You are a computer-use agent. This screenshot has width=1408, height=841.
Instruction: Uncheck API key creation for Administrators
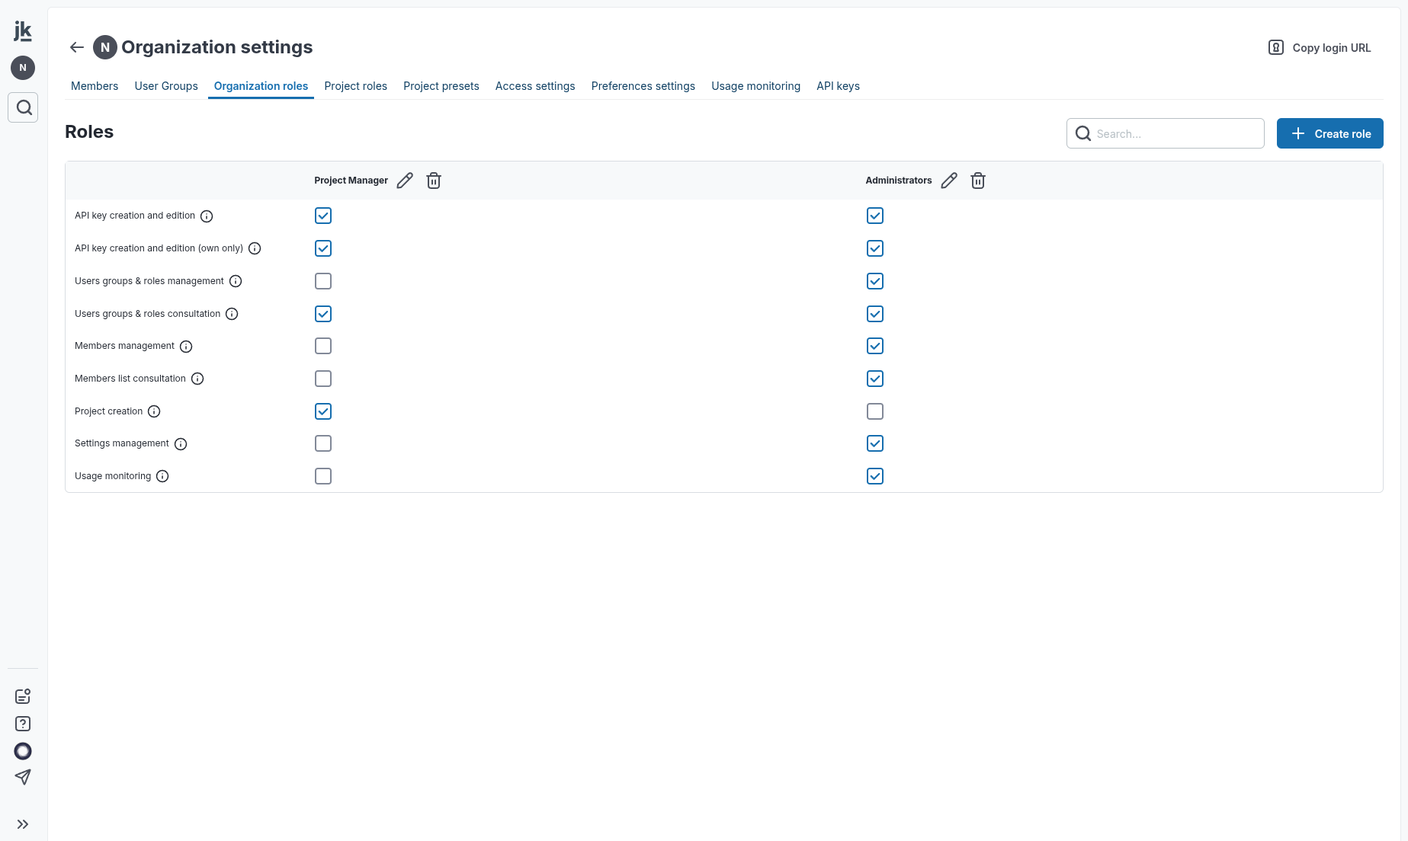[x=875, y=216]
